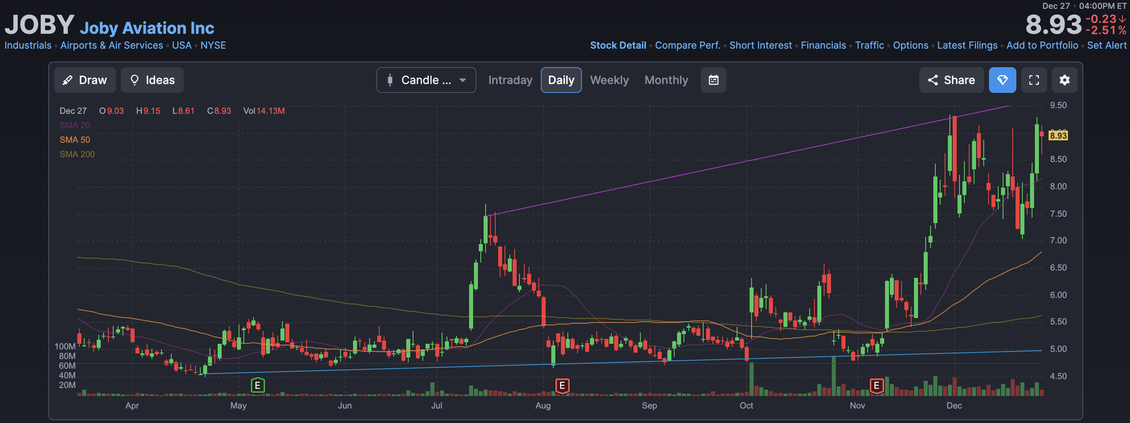Viewport: 1130px width, 423px height.
Task: Click the blue diamond premium icon
Action: coord(1002,80)
